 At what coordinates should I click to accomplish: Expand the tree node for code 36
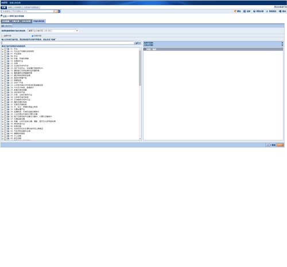(x=3, y=117)
